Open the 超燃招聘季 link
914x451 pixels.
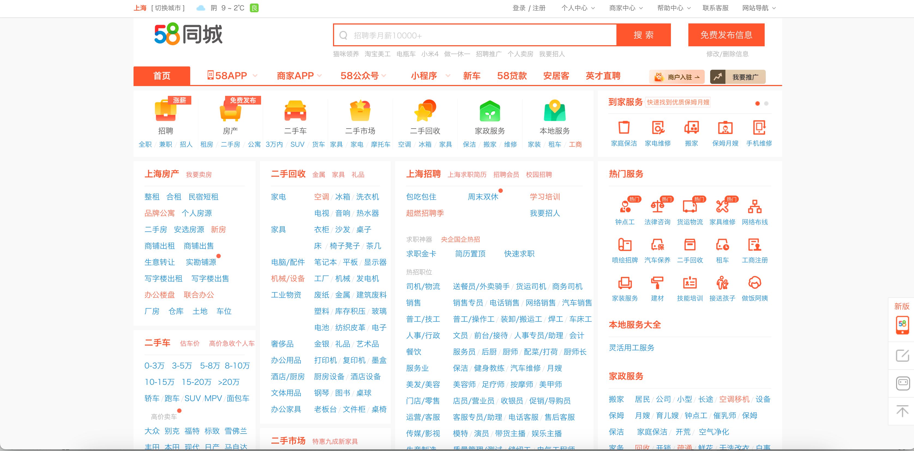click(425, 213)
